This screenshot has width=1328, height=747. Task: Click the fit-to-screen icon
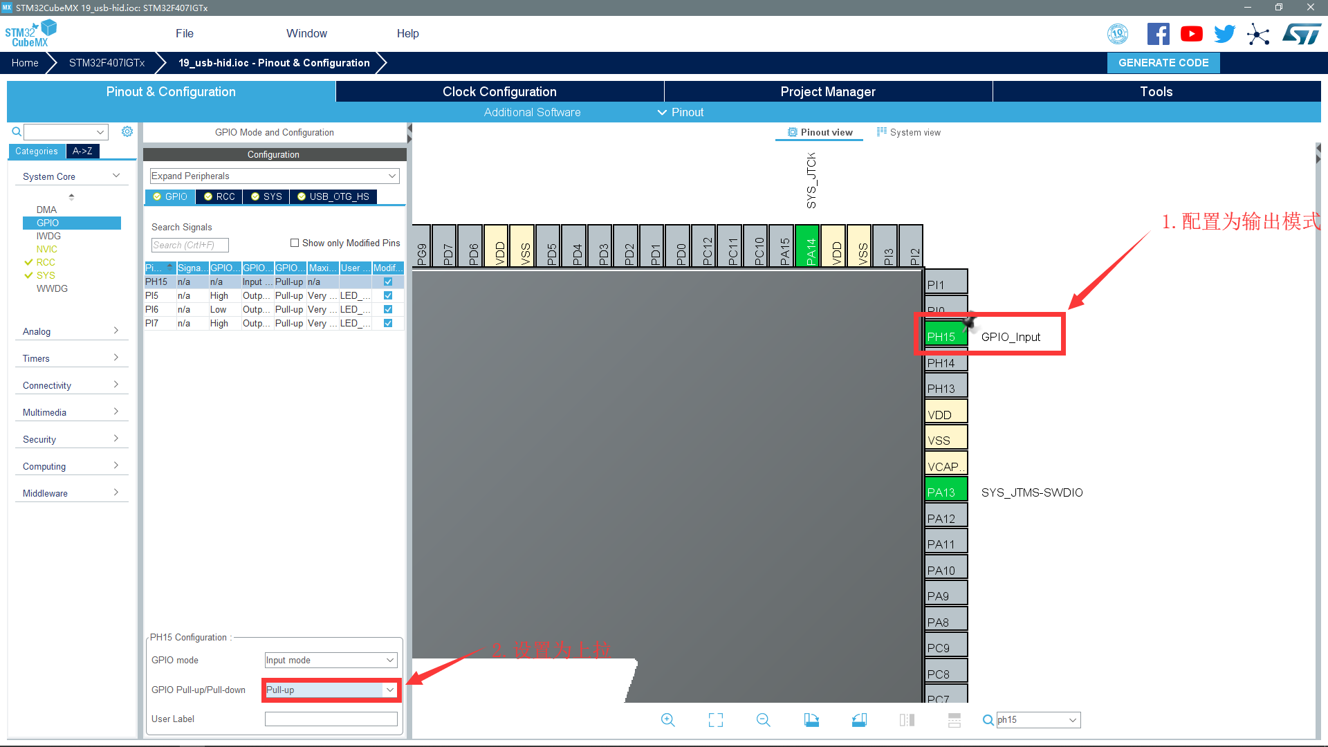(716, 720)
